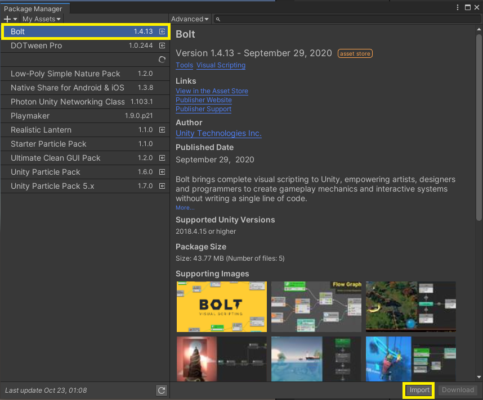Screen dimensions: 483x400
Task: Select the Starter Particle Pack
Action: click(x=85, y=144)
